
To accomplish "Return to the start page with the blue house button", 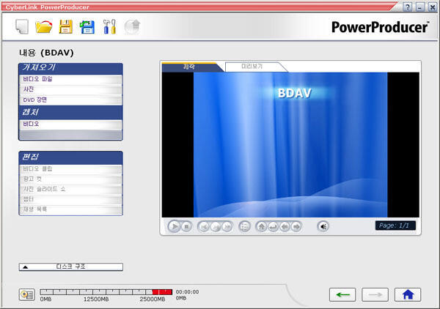I will click(408, 294).
